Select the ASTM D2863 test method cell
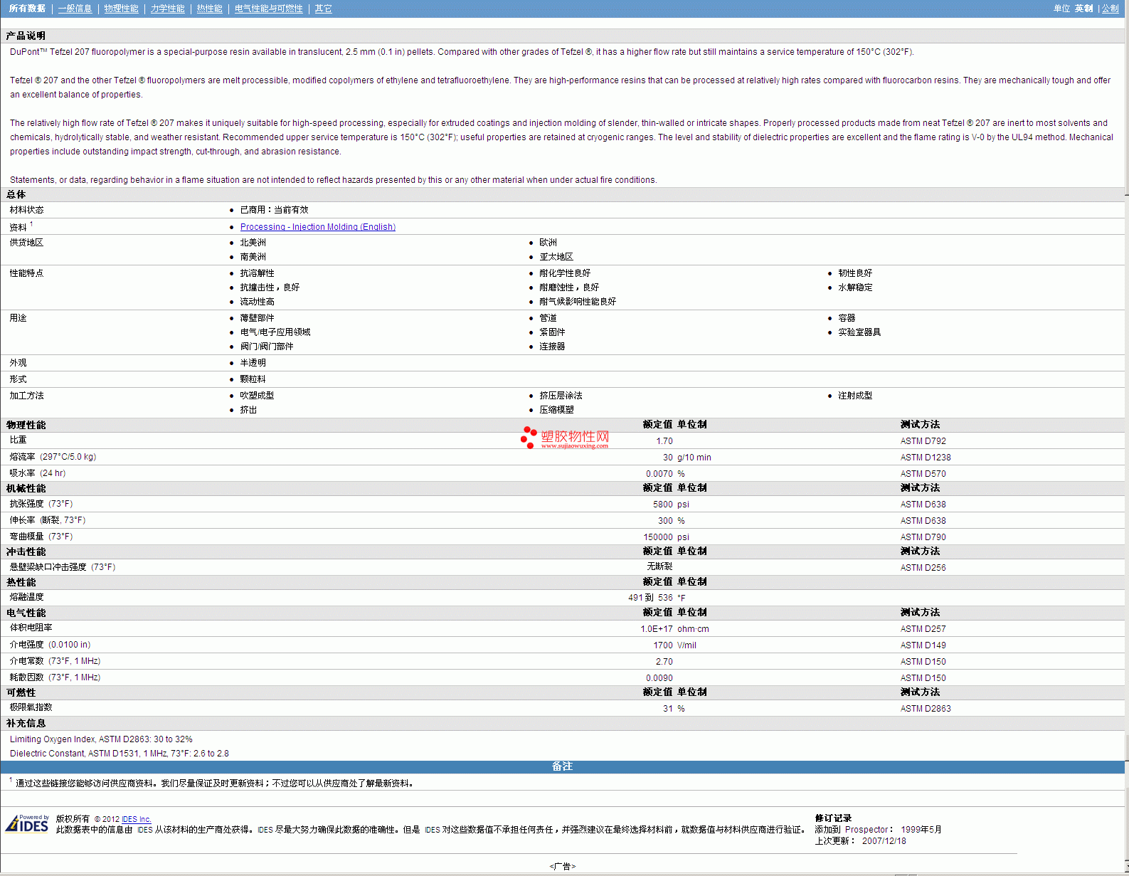 coord(925,709)
